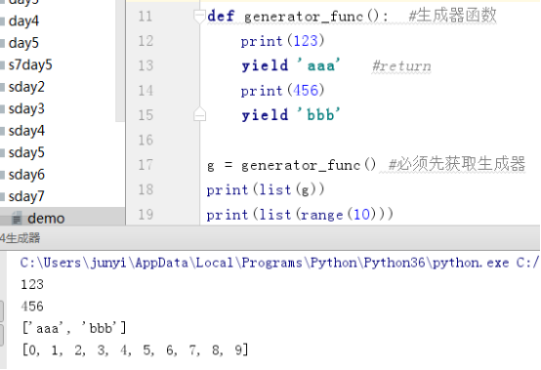The image size is (541, 370).
Task: Click generator_func name in the def line
Action: (x=304, y=17)
